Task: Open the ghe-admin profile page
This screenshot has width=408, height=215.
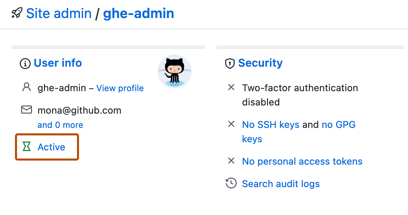Action: 138,13
